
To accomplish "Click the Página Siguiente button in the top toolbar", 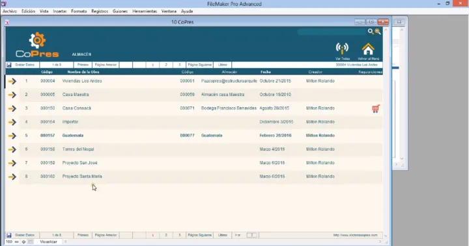I will tap(199, 65).
